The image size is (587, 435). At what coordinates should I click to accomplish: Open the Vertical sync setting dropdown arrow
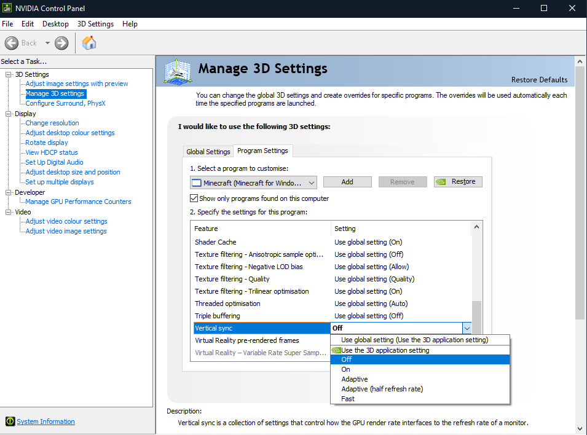click(467, 328)
